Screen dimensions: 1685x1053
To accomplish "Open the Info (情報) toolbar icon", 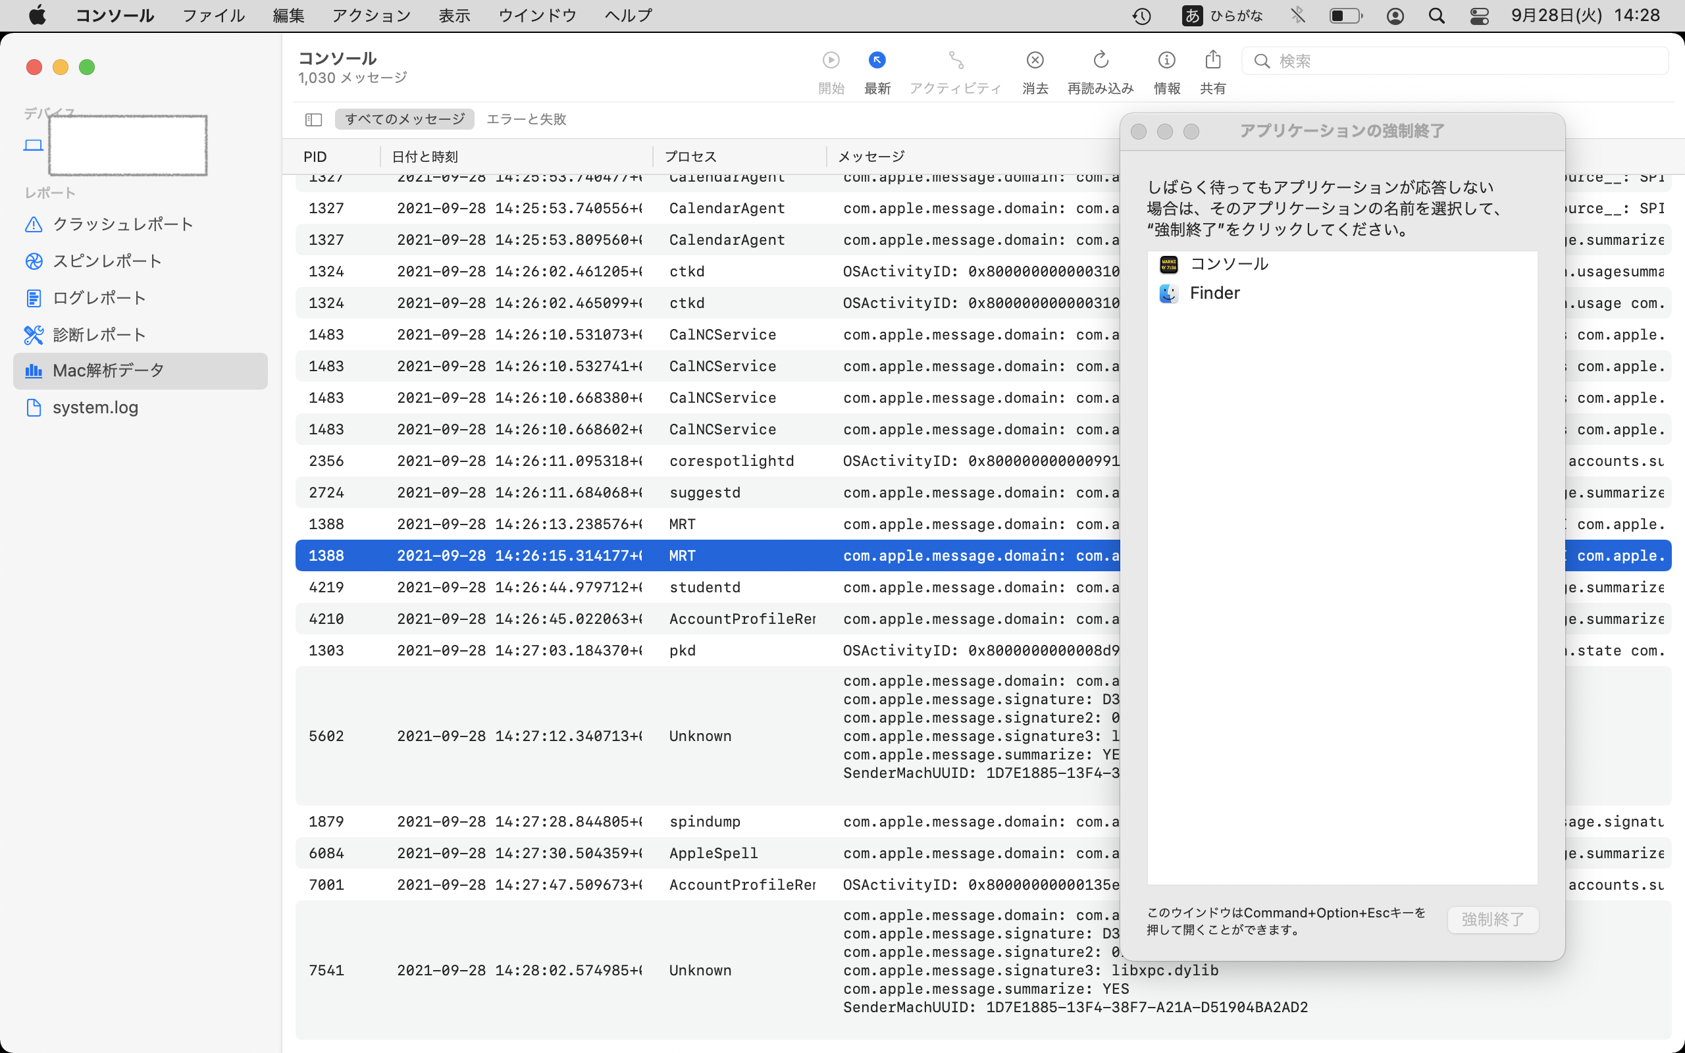I will tap(1166, 61).
